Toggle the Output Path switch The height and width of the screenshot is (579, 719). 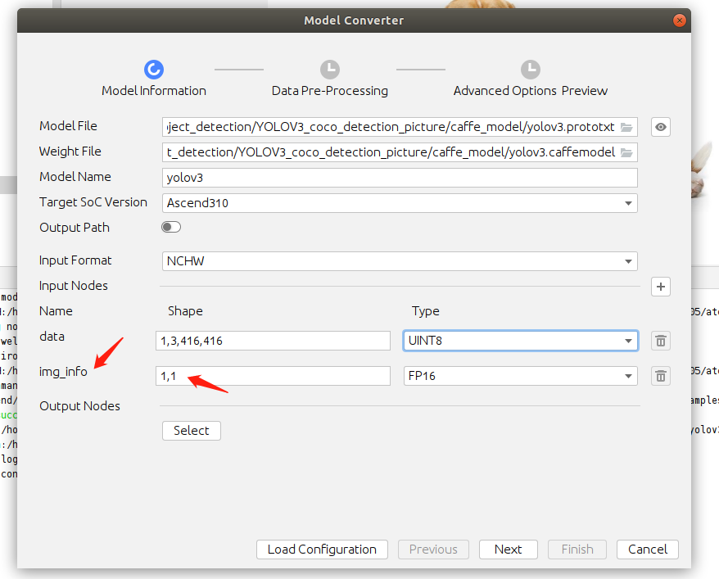click(171, 228)
